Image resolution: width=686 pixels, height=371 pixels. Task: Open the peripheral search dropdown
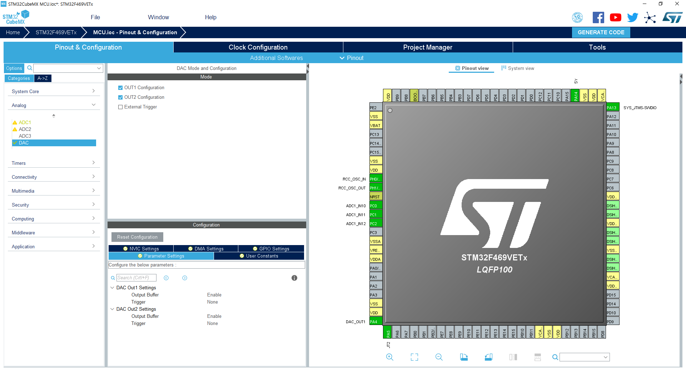pos(99,68)
